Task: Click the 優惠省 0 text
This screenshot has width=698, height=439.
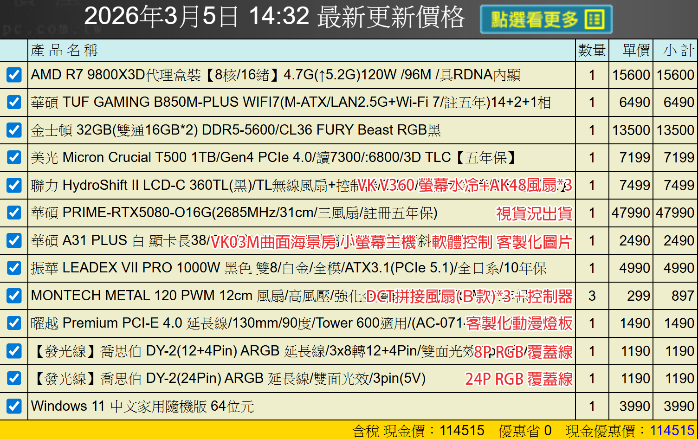Action: tap(525, 431)
